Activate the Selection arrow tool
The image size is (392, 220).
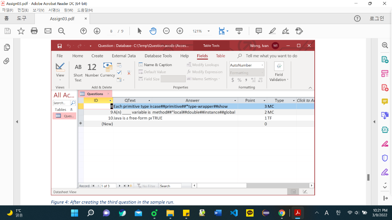(x=139, y=31)
